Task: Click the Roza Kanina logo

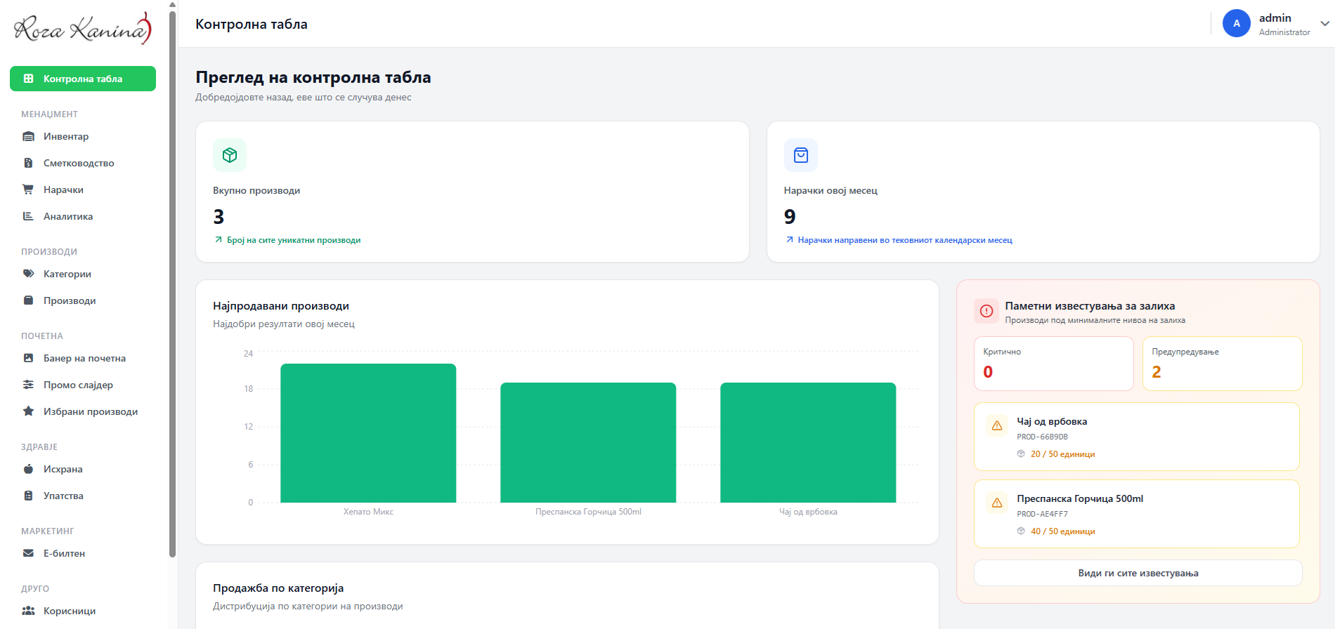Action: pos(83,28)
